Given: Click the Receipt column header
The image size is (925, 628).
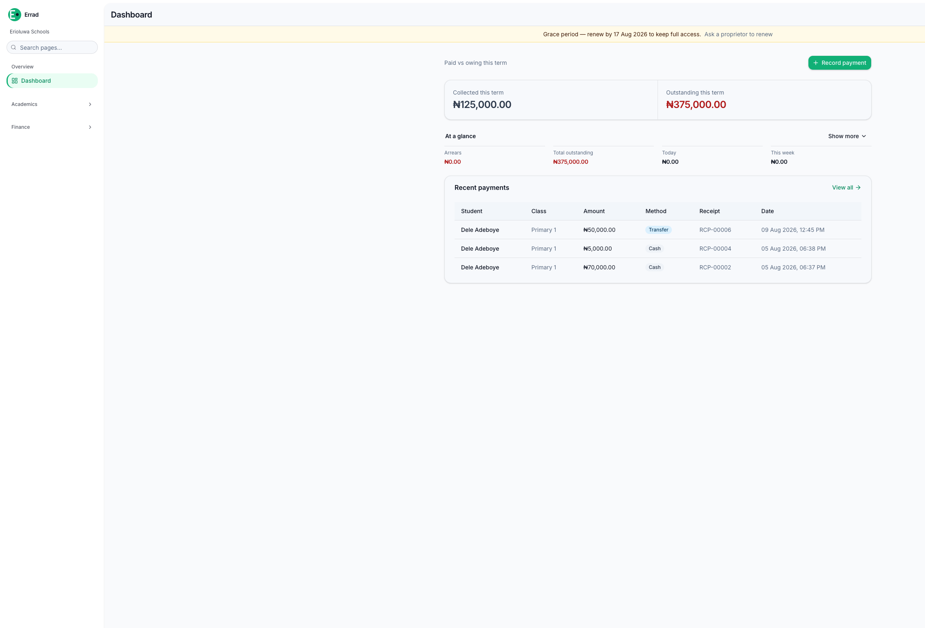Looking at the screenshot, I should (709, 211).
